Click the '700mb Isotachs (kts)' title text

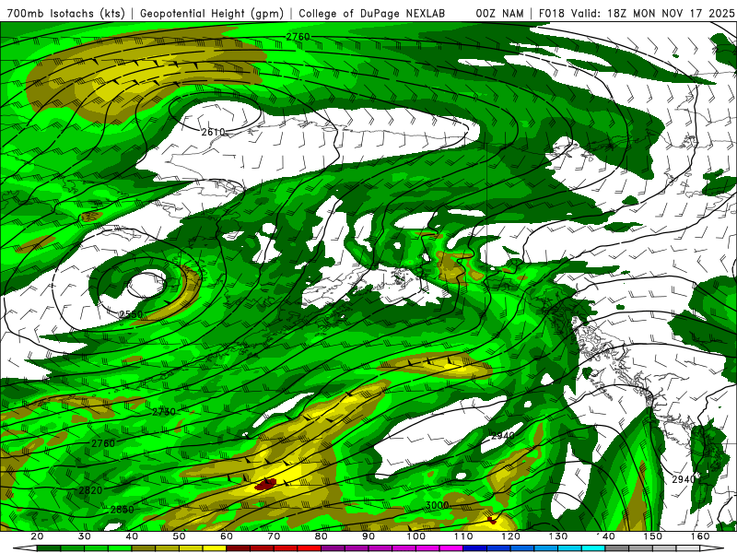click(65, 14)
